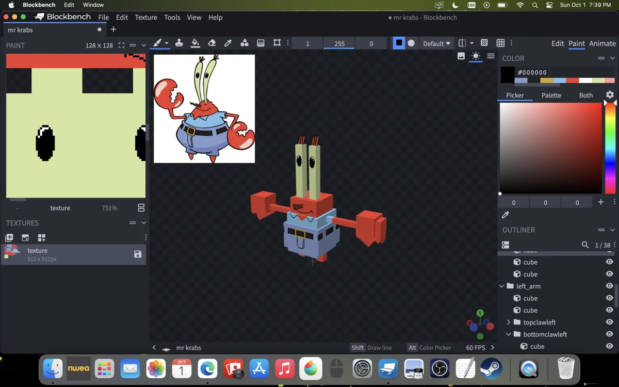The height and width of the screenshot is (387, 619).
Task: Go to next tab with right arrow in status bar
Action: coord(492,348)
